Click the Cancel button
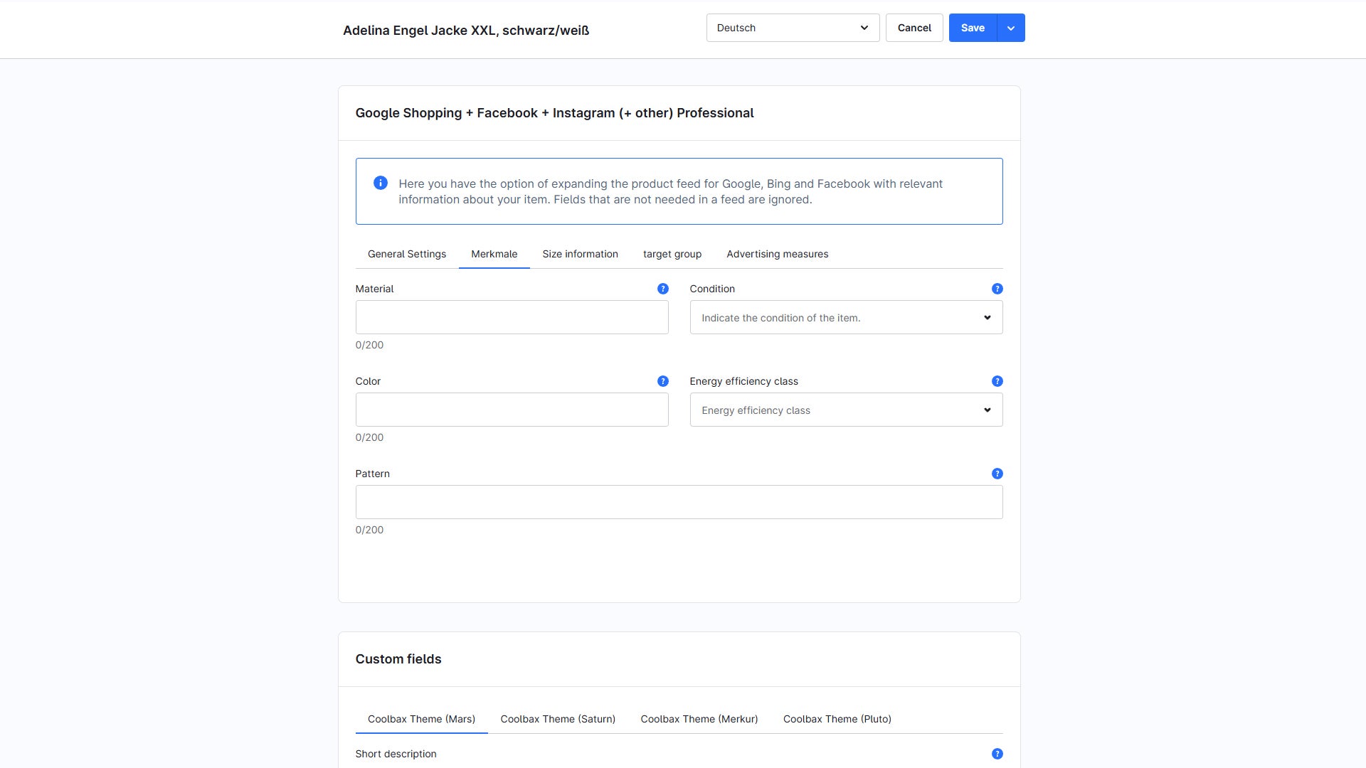The height and width of the screenshot is (768, 1366). (914, 28)
